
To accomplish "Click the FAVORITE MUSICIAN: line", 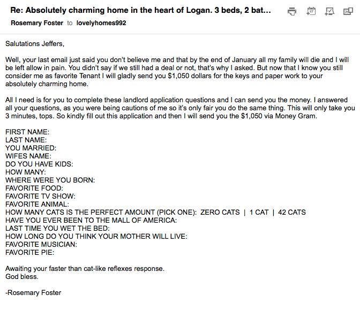I will tap(41, 244).
